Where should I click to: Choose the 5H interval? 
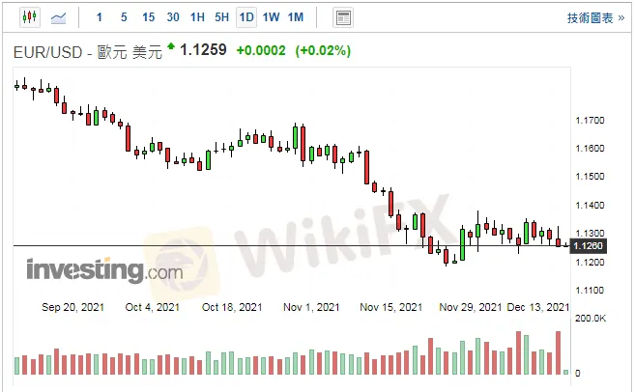click(221, 17)
